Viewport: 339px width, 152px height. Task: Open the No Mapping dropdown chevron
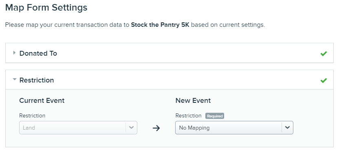coord(287,128)
